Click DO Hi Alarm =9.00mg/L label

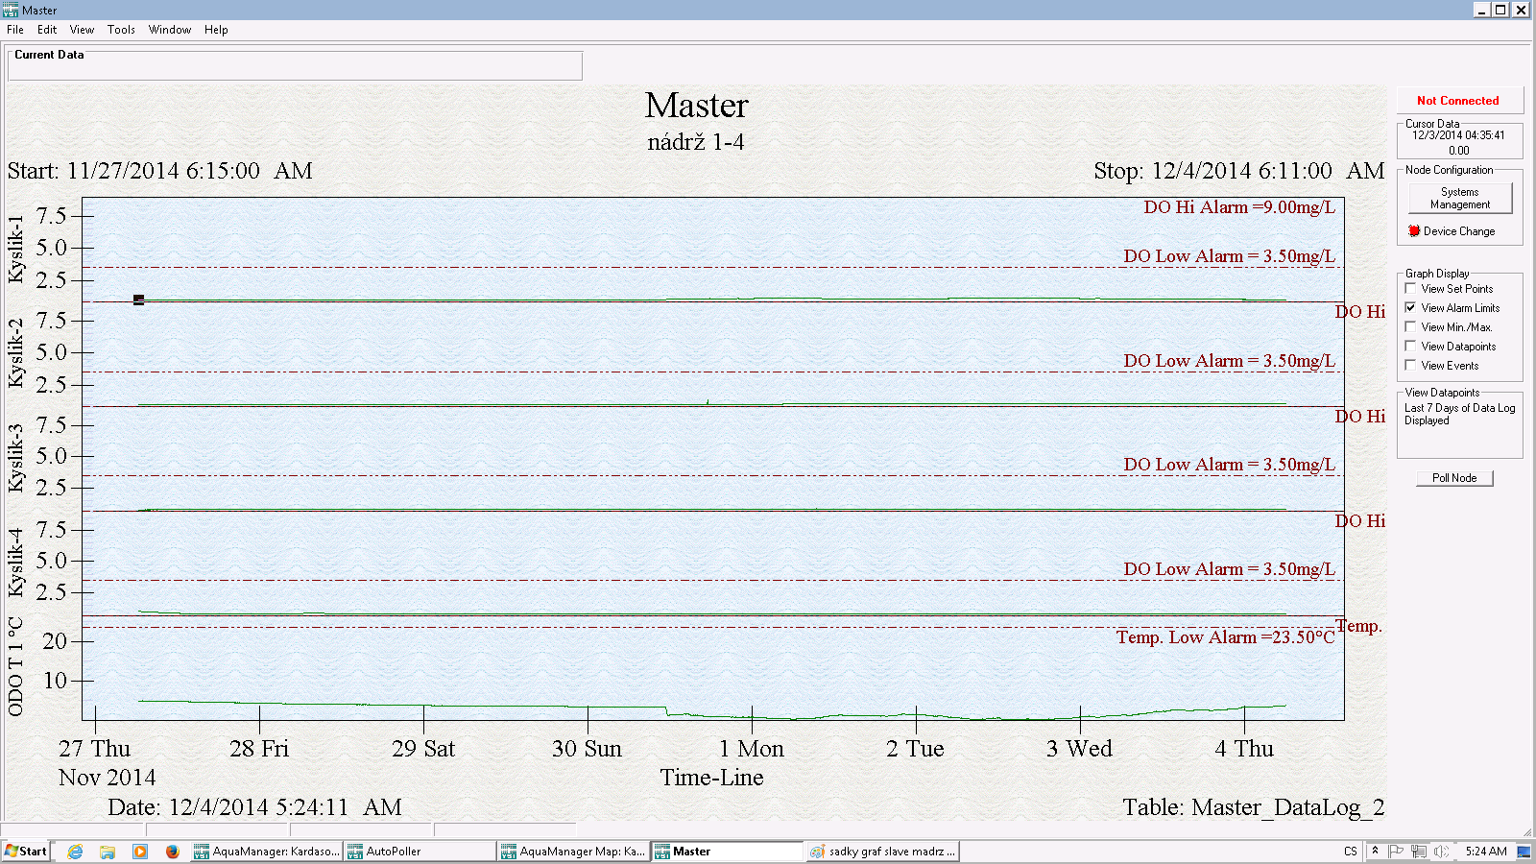coord(1239,207)
